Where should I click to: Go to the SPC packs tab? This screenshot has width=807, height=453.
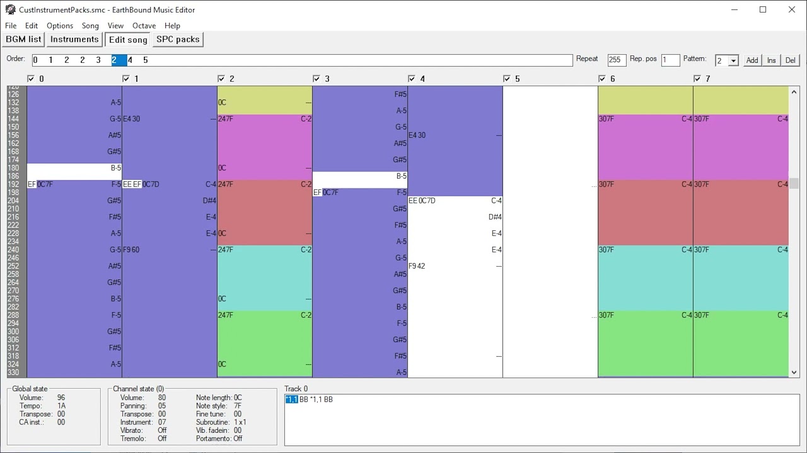(178, 39)
